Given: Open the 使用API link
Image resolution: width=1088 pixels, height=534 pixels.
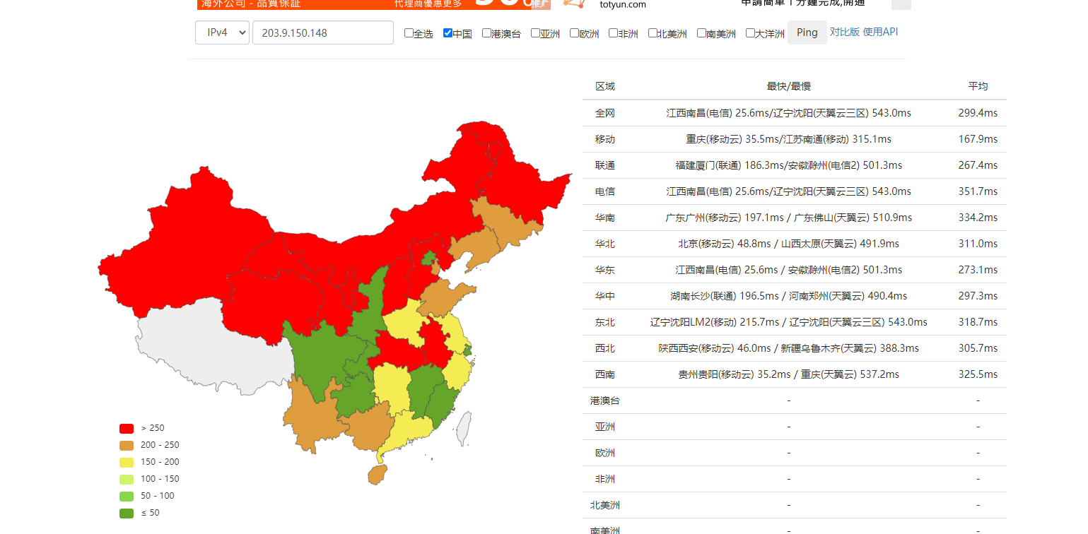Looking at the screenshot, I should tap(881, 32).
